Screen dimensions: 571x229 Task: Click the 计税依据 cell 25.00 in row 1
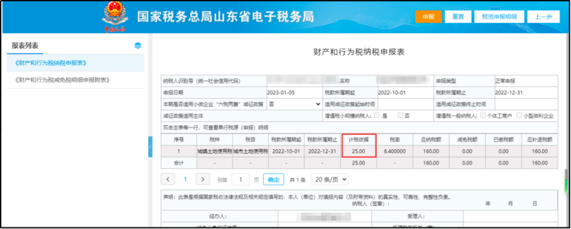[x=358, y=151]
